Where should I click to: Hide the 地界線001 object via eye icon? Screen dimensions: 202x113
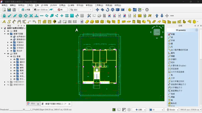[11, 37]
